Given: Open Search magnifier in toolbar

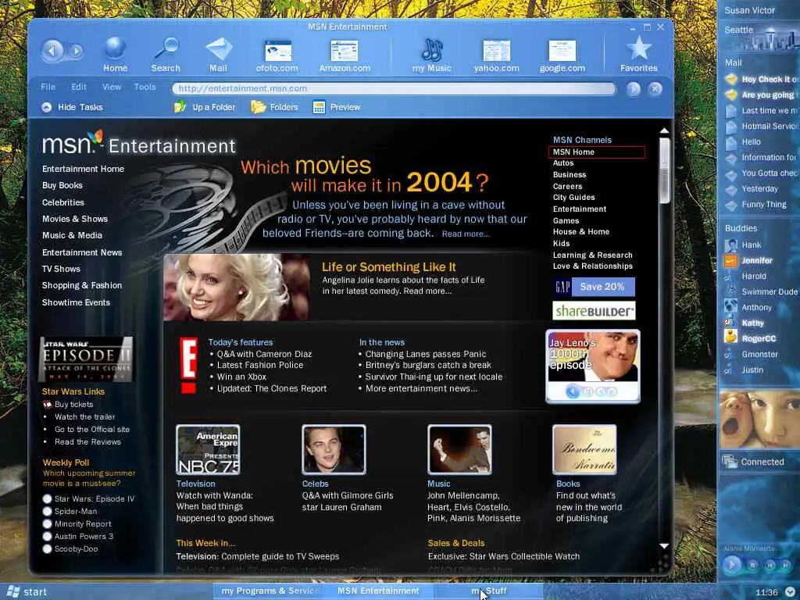Looking at the screenshot, I should (x=166, y=54).
